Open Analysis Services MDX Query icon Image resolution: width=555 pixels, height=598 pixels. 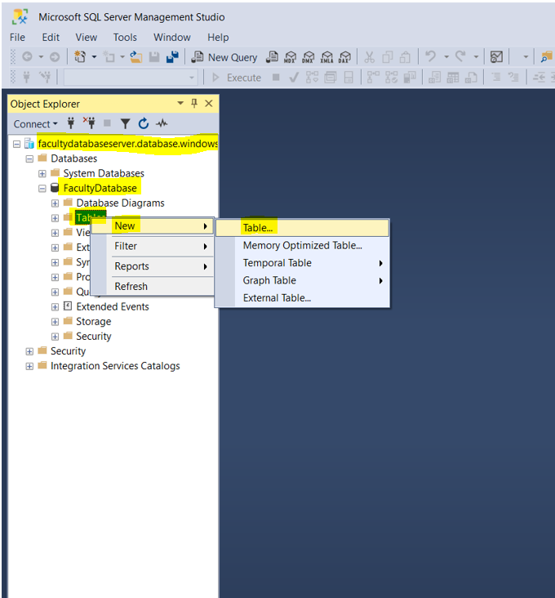[x=290, y=57]
